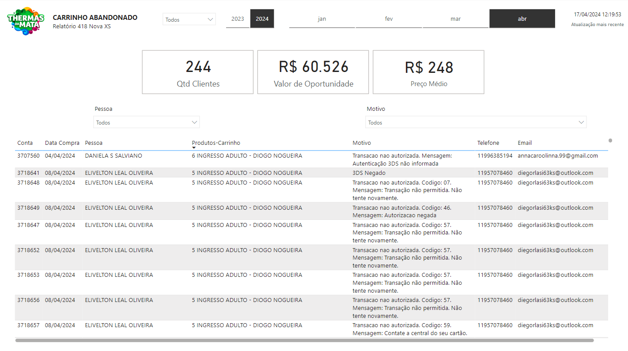Open the Todos dropdown beside the report title

coord(189,19)
